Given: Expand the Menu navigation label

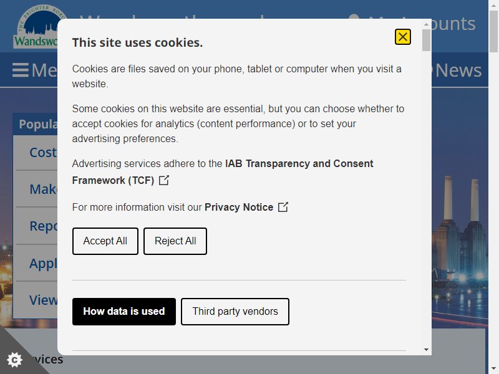Looking at the screenshot, I should pyautogui.click(x=44, y=70).
